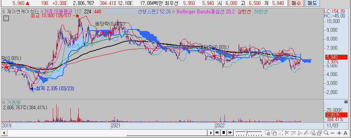The height and width of the screenshot is (138, 351).
Task: Click the scrollbar right arrow play button
Action: tap(211, 133)
